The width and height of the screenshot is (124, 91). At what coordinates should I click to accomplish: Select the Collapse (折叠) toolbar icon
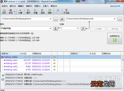click(35, 12)
